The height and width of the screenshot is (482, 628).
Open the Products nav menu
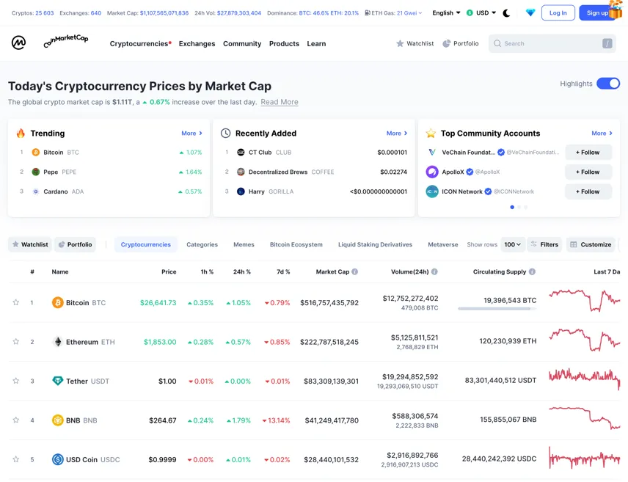click(x=284, y=44)
